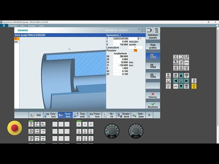Click the cursor down arrow key
This screenshot has height=164, width=219.
[x=181, y=86]
